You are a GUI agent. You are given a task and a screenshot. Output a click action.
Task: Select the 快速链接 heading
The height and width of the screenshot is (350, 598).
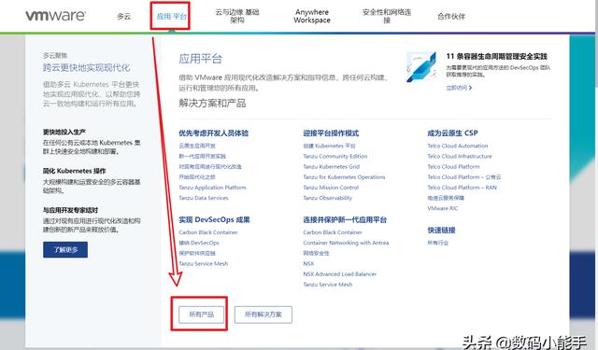point(441,230)
